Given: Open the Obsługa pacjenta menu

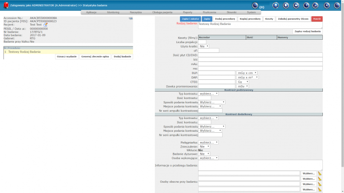Looking at the screenshot, I should point(162,12).
